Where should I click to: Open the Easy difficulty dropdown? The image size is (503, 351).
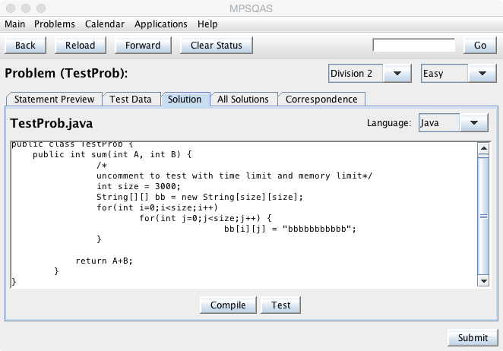[481, 74]
